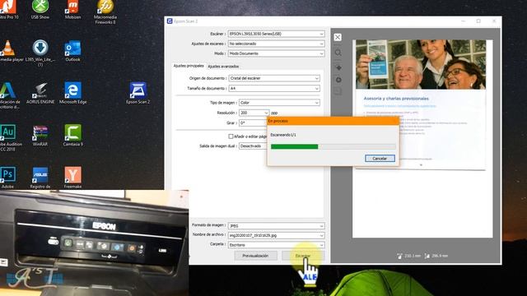The image size is (527, 296).
Task: Click the 'Escaneando:1/1' status text
Action: point(283,135)
